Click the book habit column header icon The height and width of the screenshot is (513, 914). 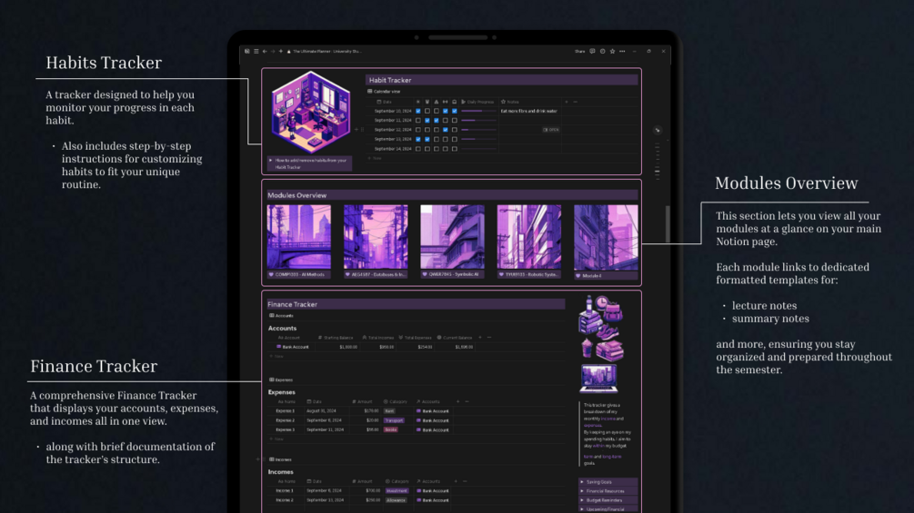(x=455, y=102)
